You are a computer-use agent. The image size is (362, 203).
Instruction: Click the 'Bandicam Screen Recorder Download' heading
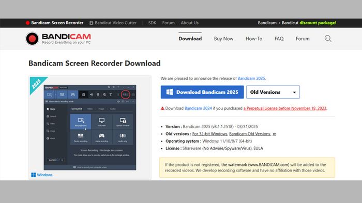95,63
